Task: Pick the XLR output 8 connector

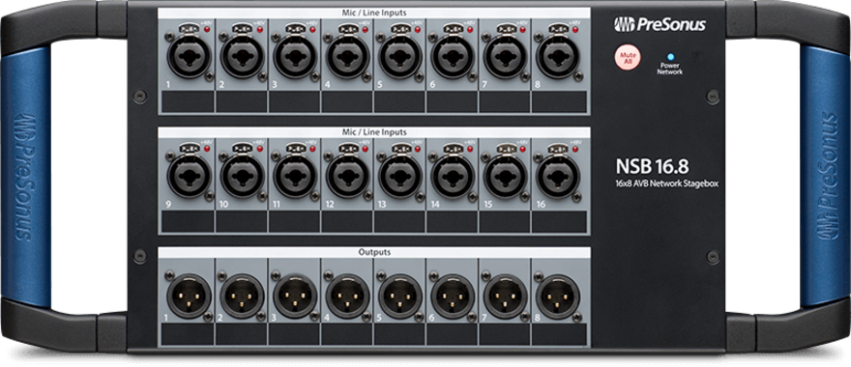Action: [558, 296]
